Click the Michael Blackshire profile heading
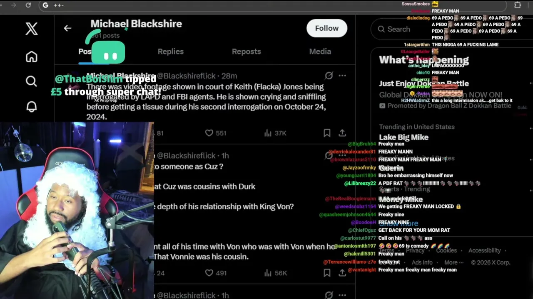 point(136,24)
